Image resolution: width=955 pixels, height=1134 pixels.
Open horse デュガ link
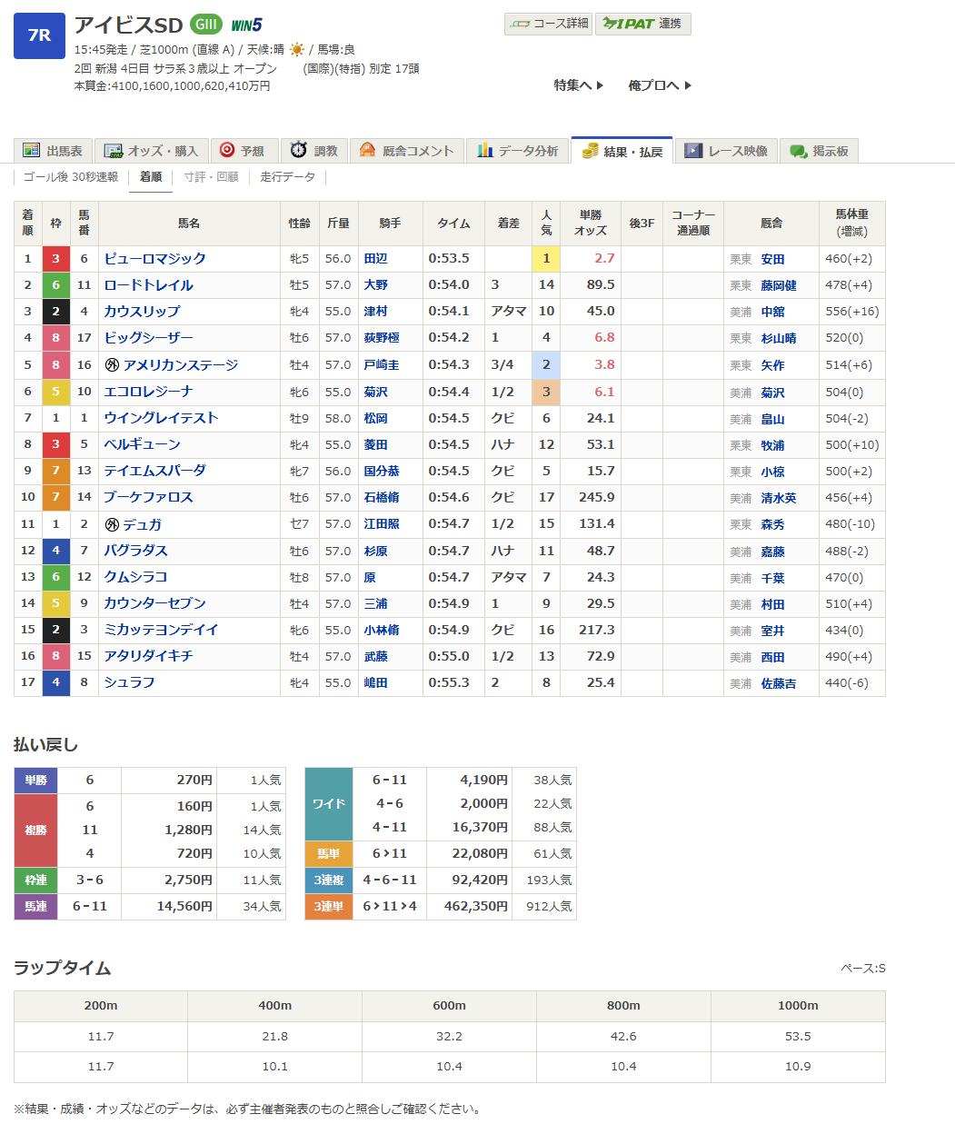pyautogui.click(x=143, y=524)
